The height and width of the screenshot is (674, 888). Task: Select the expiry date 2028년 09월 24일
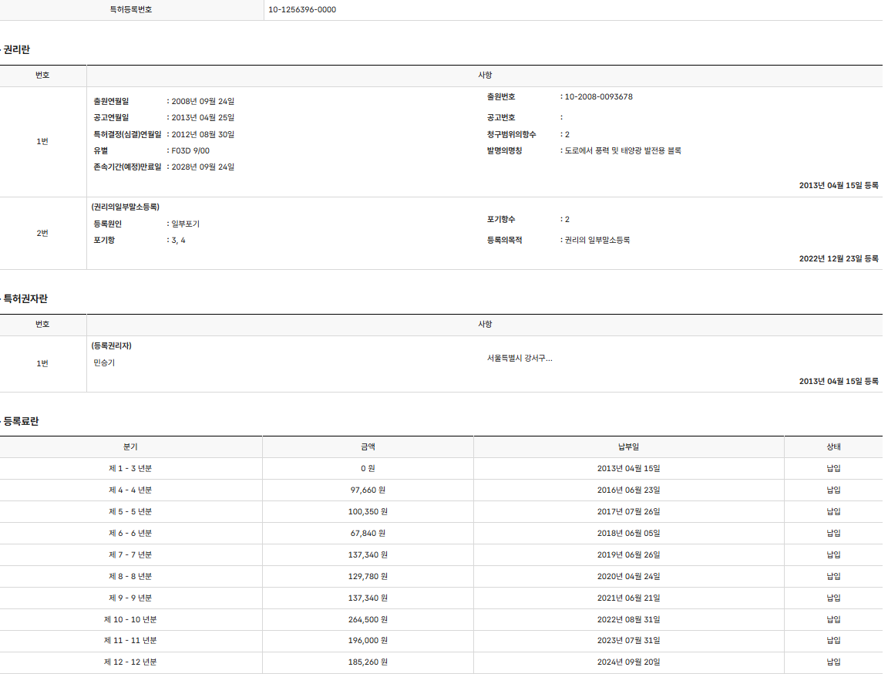tap(203, 167)
